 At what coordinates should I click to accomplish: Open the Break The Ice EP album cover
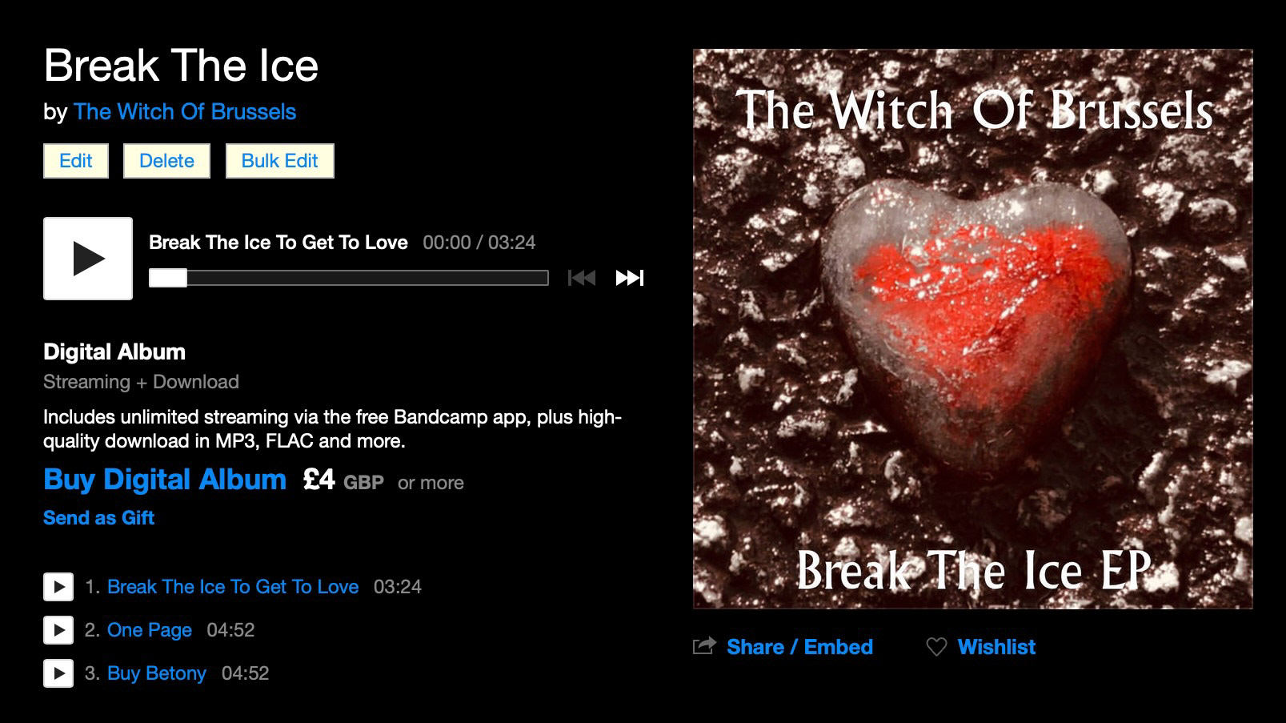coord(973,329)
